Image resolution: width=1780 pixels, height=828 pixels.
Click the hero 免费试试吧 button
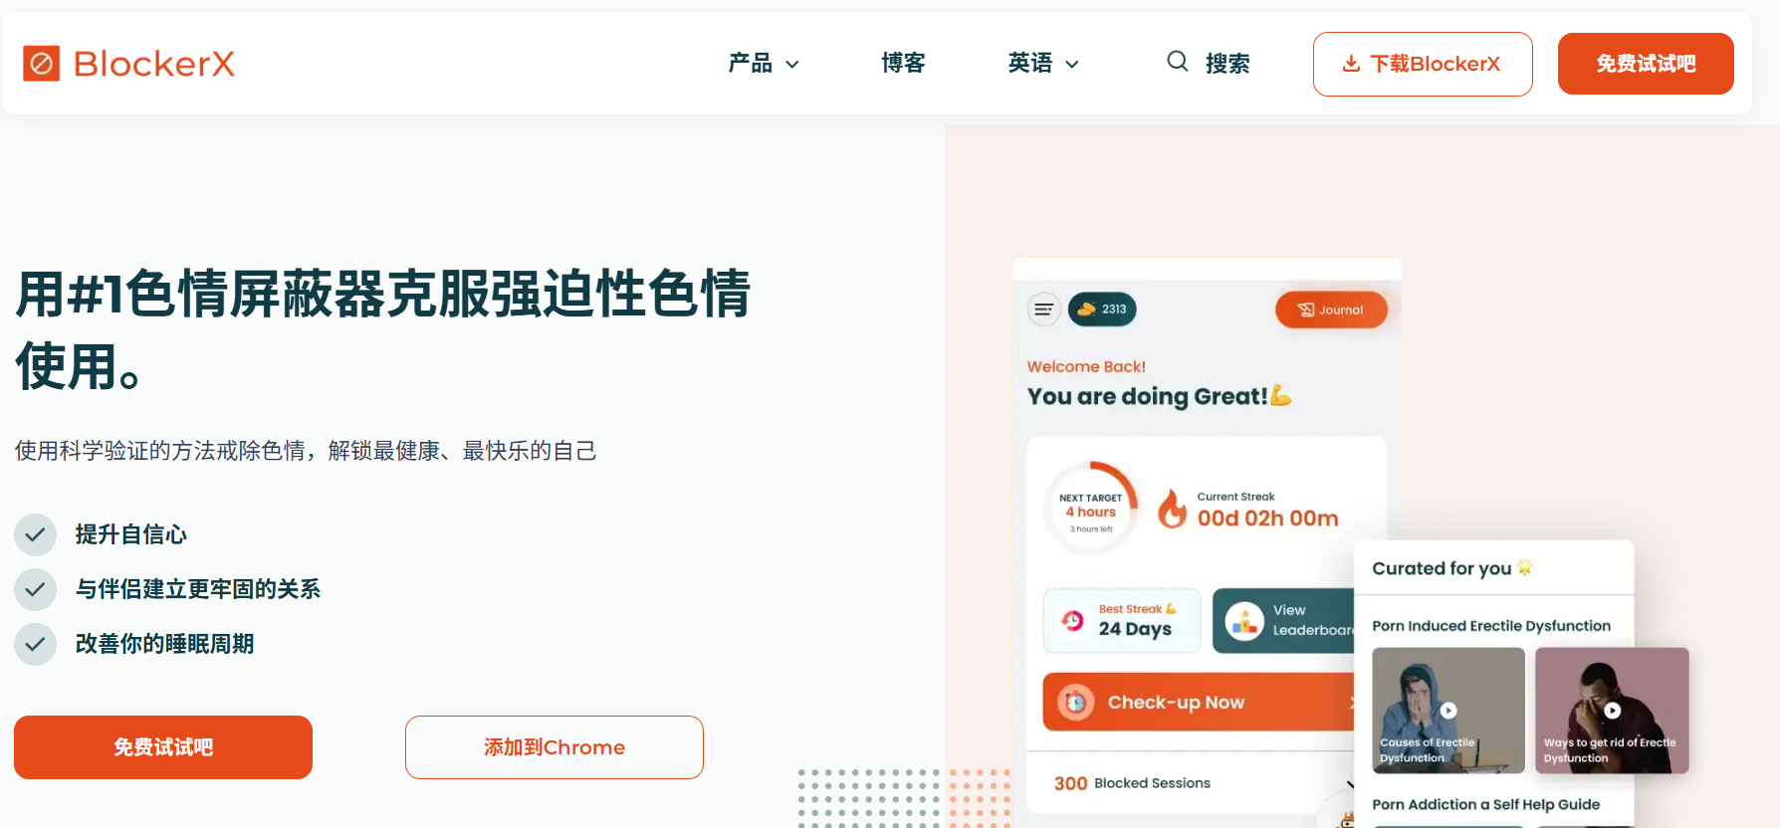click(163, 747)
